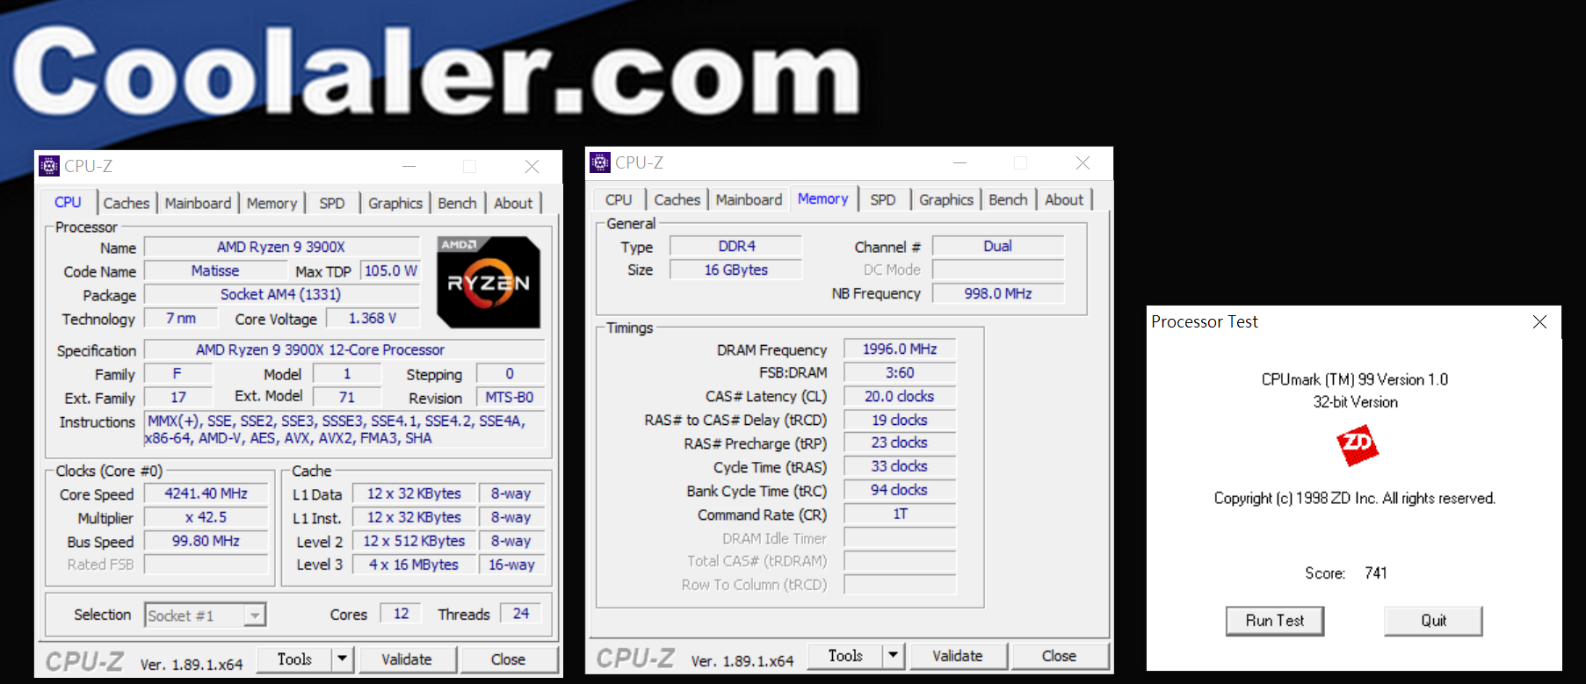Open Socket #1 selection dropdown
Viewport: 1586px width, 684px height.
click(254, 615)
